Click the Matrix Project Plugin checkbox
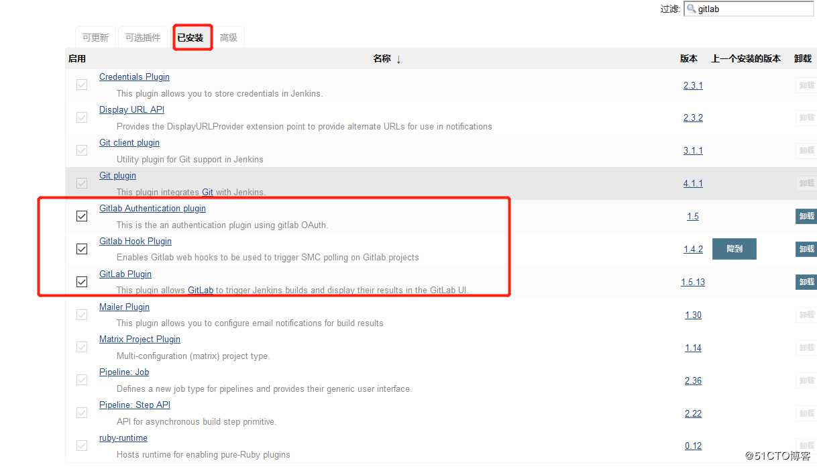The width and height of the screenshot is (817, 467). (82, 348)
